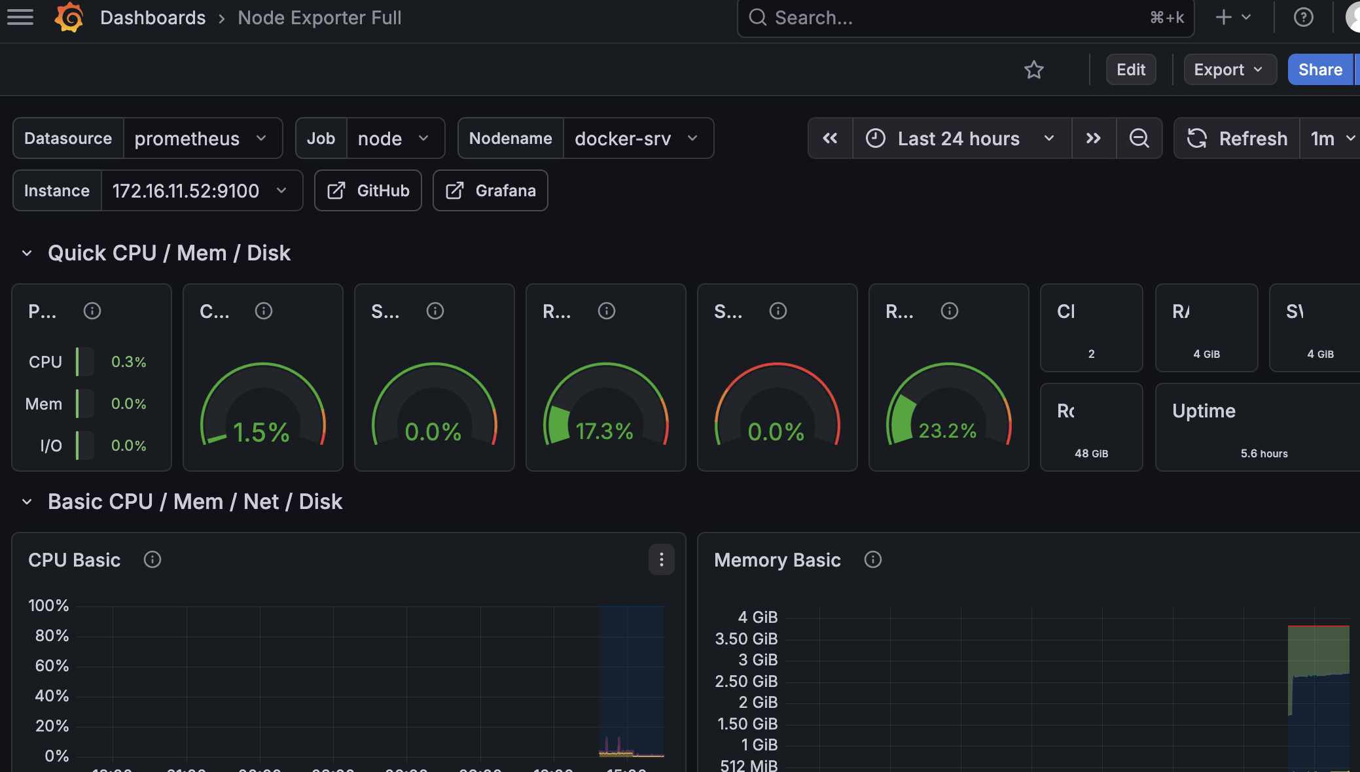This screenshot has width=1360, height=772.
Task: Open CPU Basic panel three-dot menu
Action: pos(661,559)
